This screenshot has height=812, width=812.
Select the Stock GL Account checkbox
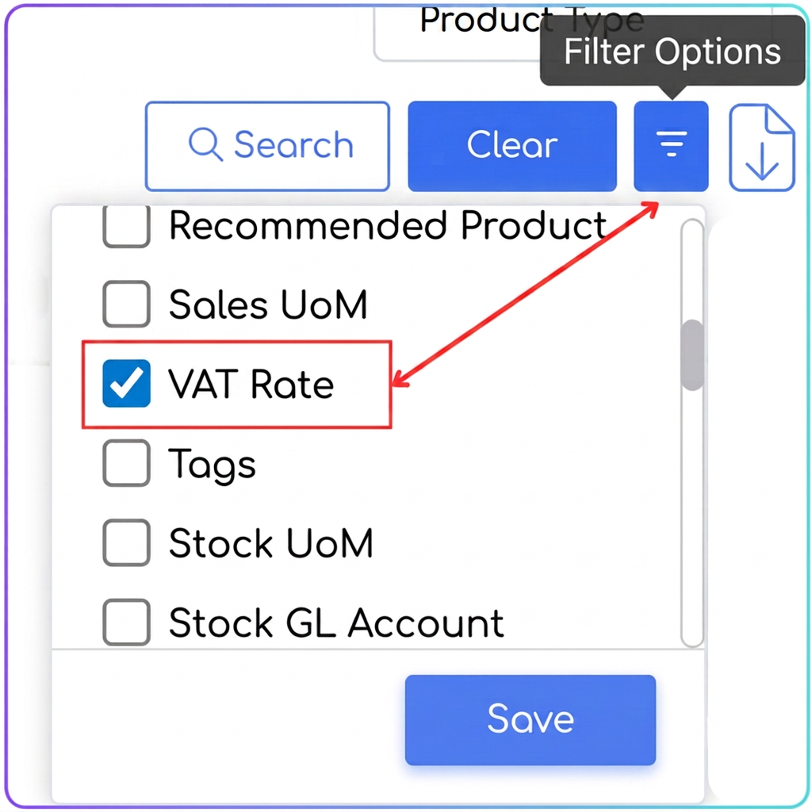[126, 622]
